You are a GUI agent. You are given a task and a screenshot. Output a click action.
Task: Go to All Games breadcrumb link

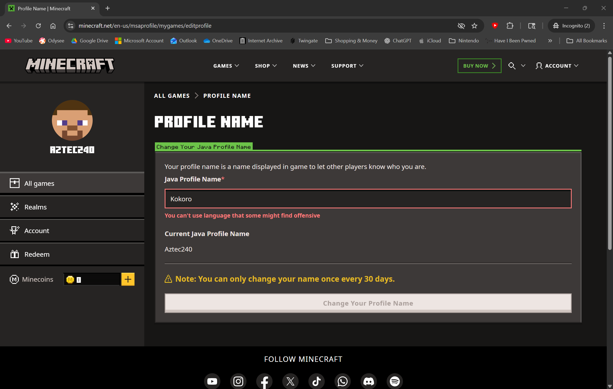tap(172, 96)
